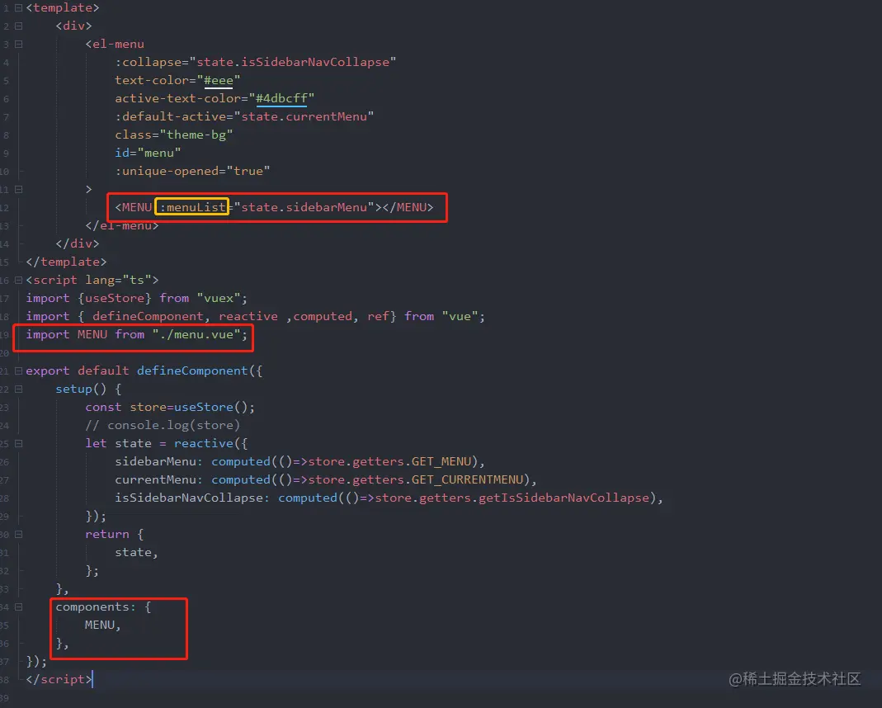The height and width of the screenshot is (708, 882).
Task: Click const store=useStore(); statement
Action: (170, 407)
